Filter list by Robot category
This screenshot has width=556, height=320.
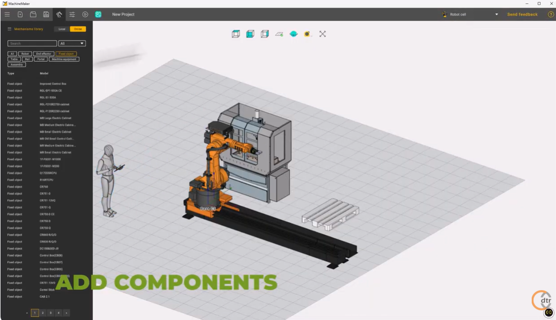click(25, 54)
